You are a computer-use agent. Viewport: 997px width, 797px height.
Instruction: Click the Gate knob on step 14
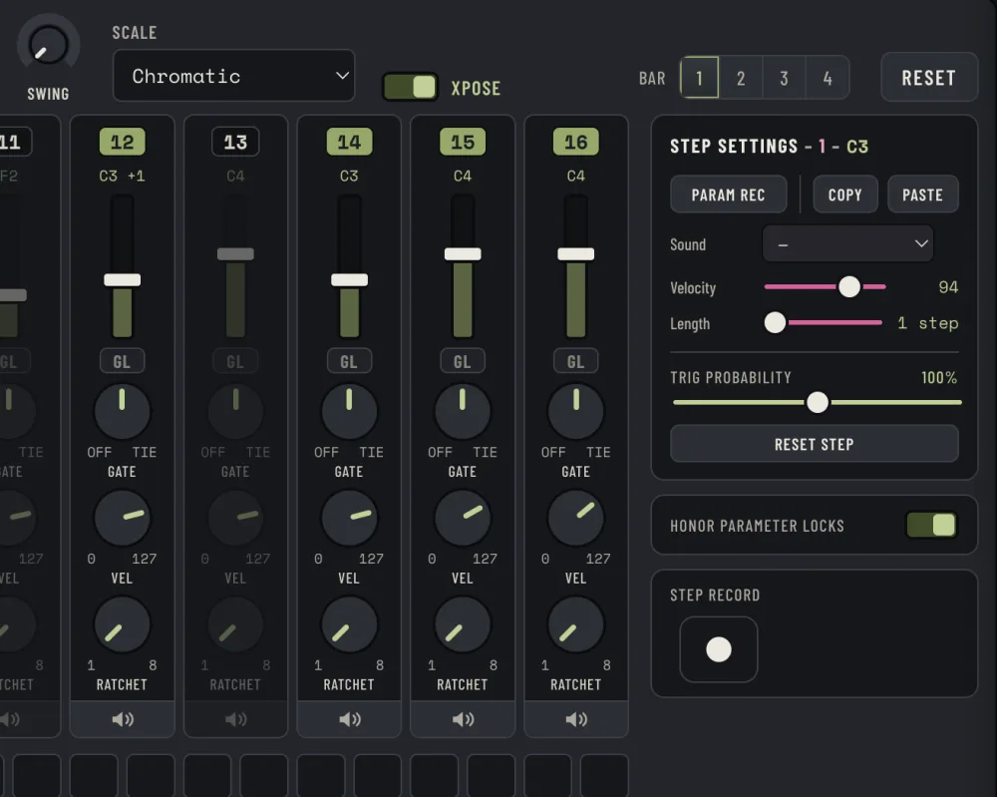[x=349, y=412]
